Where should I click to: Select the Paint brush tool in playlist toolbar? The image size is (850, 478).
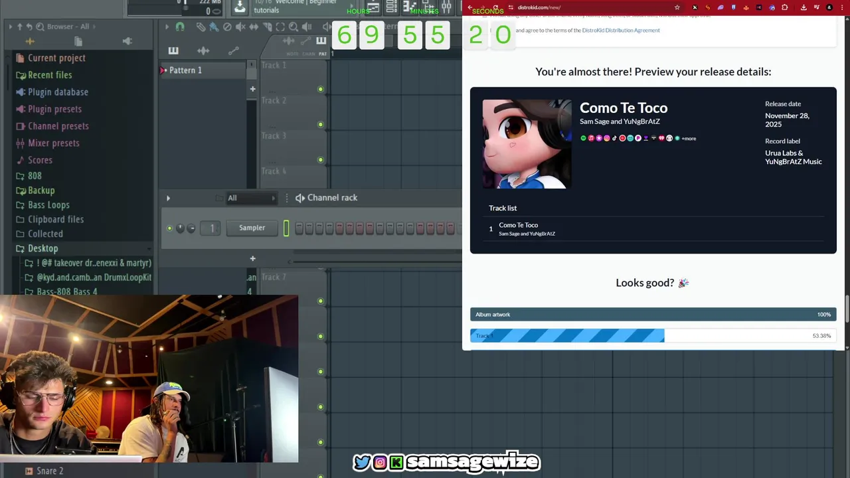(x=214, y=27)
